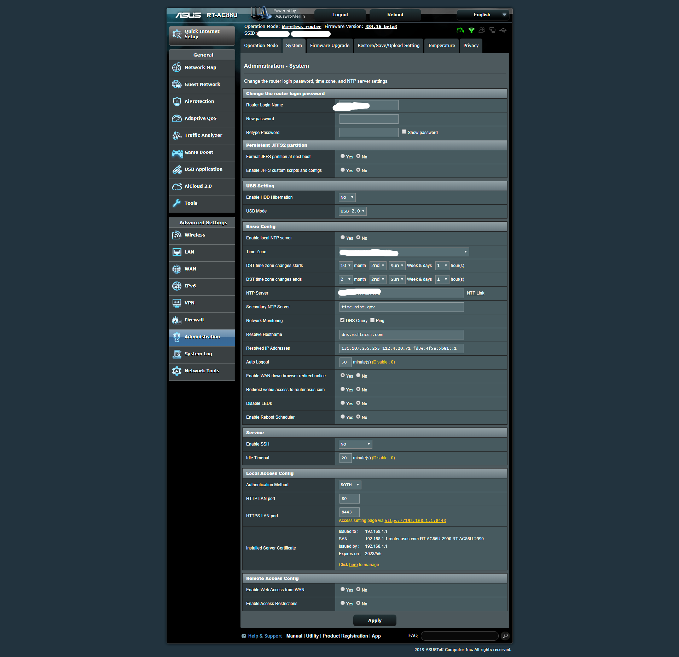Click the FAQ search magnifier icon
Screen dimensions: 679x657
coord(505,636)
